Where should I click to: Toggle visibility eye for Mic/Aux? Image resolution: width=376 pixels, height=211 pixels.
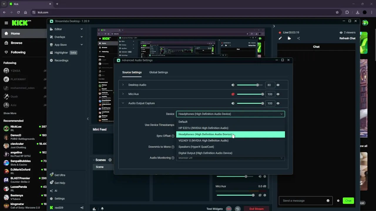click(278, 94)
